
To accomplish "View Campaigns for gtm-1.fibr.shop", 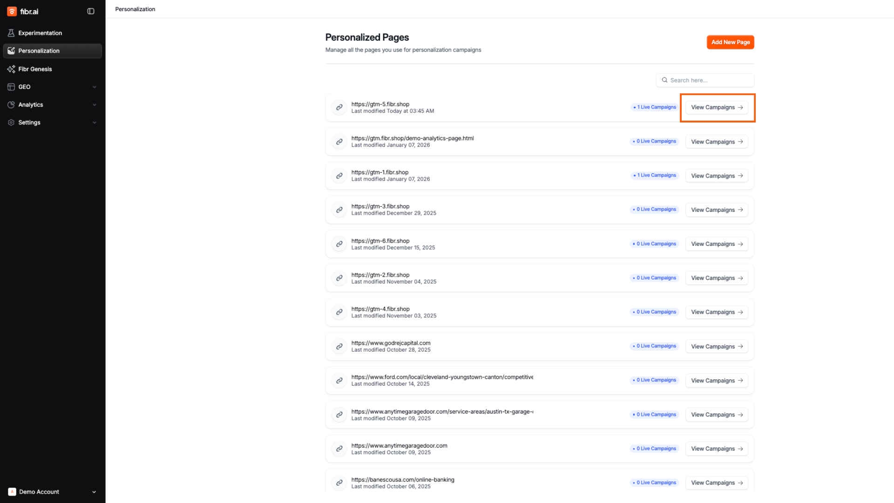I will [x=717, y=176].
